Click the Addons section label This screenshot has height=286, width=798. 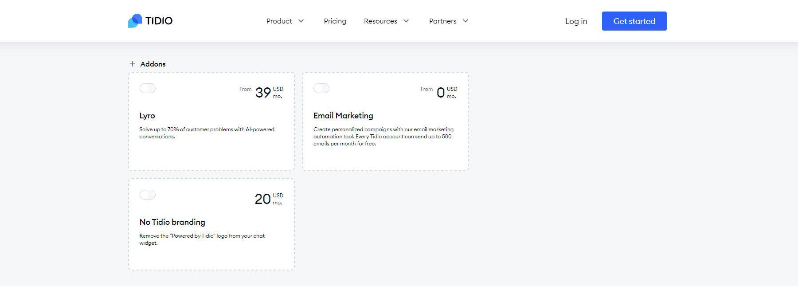(x=153, y=64)
